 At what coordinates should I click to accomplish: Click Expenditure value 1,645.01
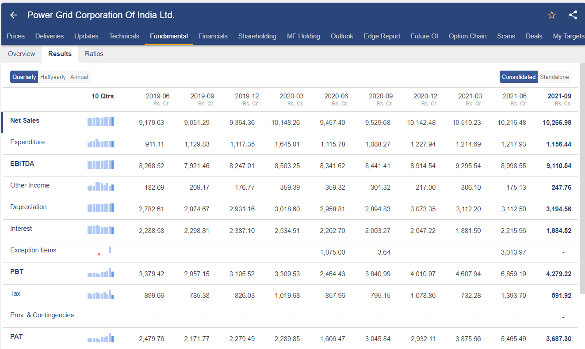point(287,144)
